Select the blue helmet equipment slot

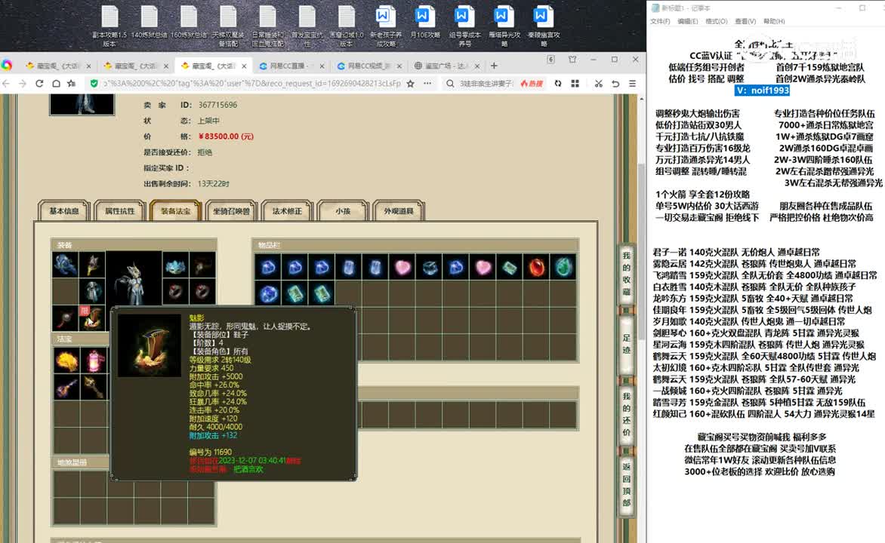65,265
